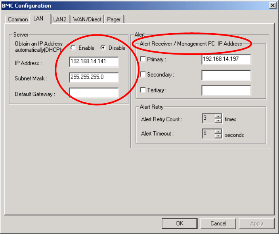Click the Alert Timeout value field
This screenshot has height=234, width=279.
[208, 134]
